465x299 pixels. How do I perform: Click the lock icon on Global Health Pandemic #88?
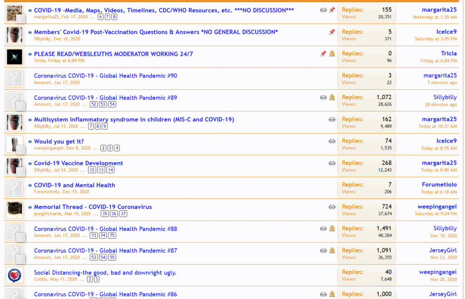pyautogui.click(x=332, y=229)
